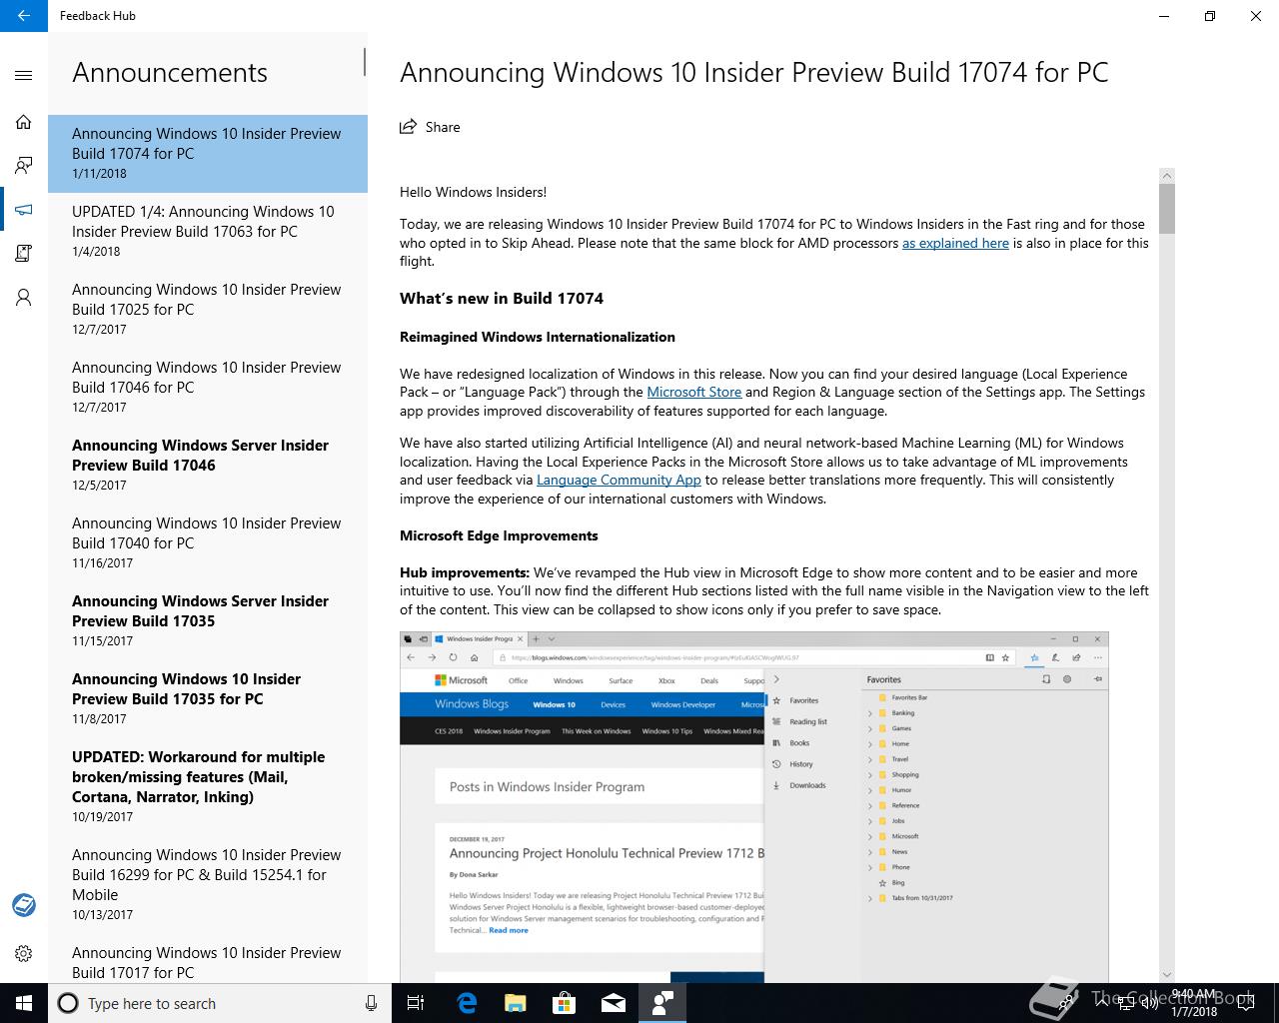Click Feedback Hub taskbar icon
The width and height of the screenshot is (1279, 1023).
pyautogui.click(x=661, y=1003)
